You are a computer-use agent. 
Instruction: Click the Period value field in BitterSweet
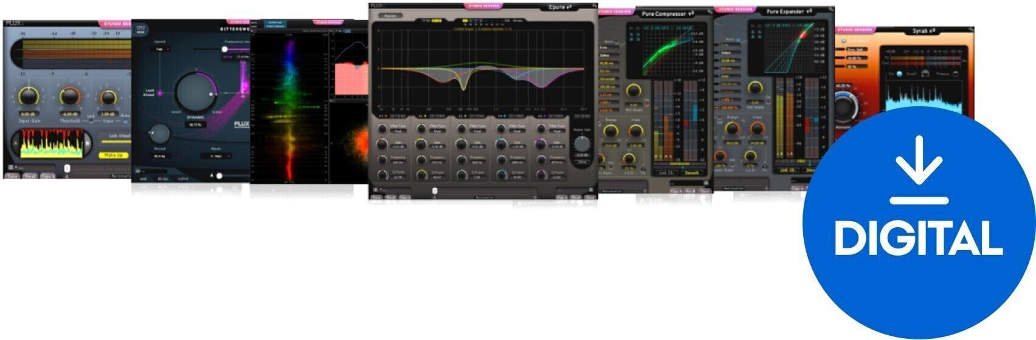pyautogui.click(x=159, y=156)
